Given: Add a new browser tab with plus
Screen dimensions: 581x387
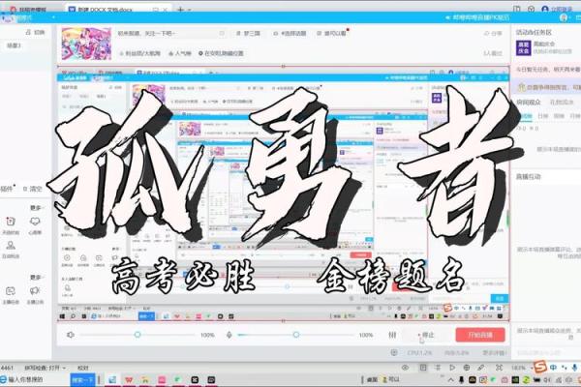Looking at the screenshot, I should tap(180, 9).
